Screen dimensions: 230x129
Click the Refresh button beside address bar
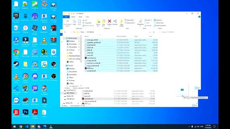coord(154,32)
